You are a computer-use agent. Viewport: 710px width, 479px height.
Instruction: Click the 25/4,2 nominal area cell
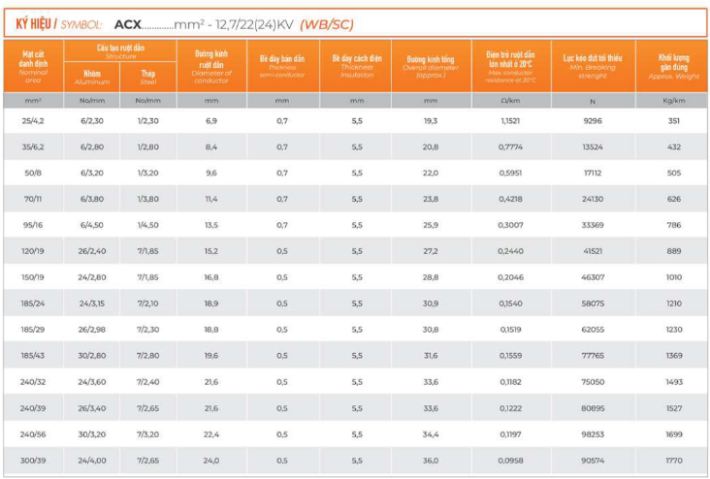pyautogui.click(x=33, y=121)
